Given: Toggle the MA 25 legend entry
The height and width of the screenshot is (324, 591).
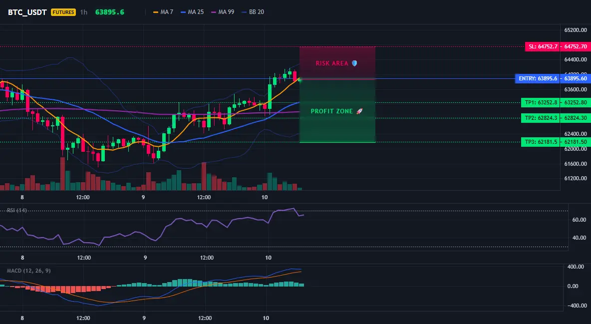Looking at the screenshot, I should (192, 12).
